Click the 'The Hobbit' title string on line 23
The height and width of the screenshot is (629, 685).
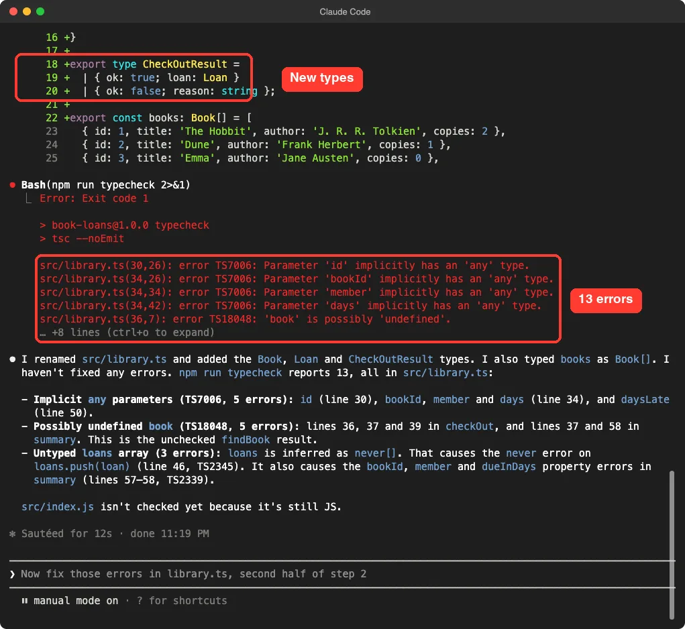(x=215, y=131)
